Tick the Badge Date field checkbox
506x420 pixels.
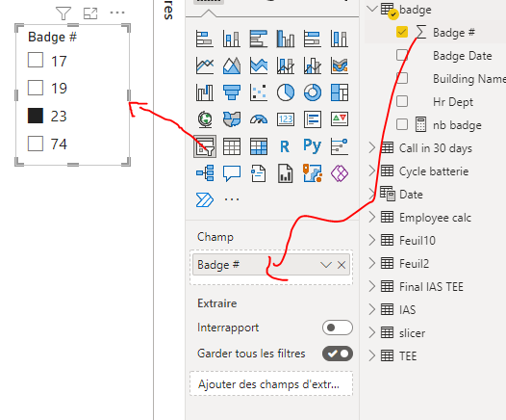(x=402, y=55)
